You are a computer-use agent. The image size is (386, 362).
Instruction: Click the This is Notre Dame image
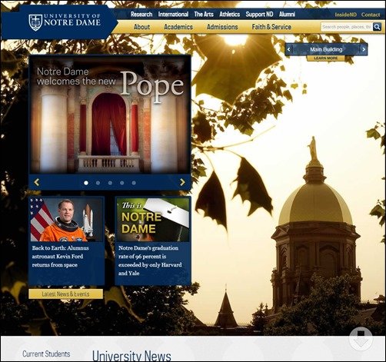(153, 220)
